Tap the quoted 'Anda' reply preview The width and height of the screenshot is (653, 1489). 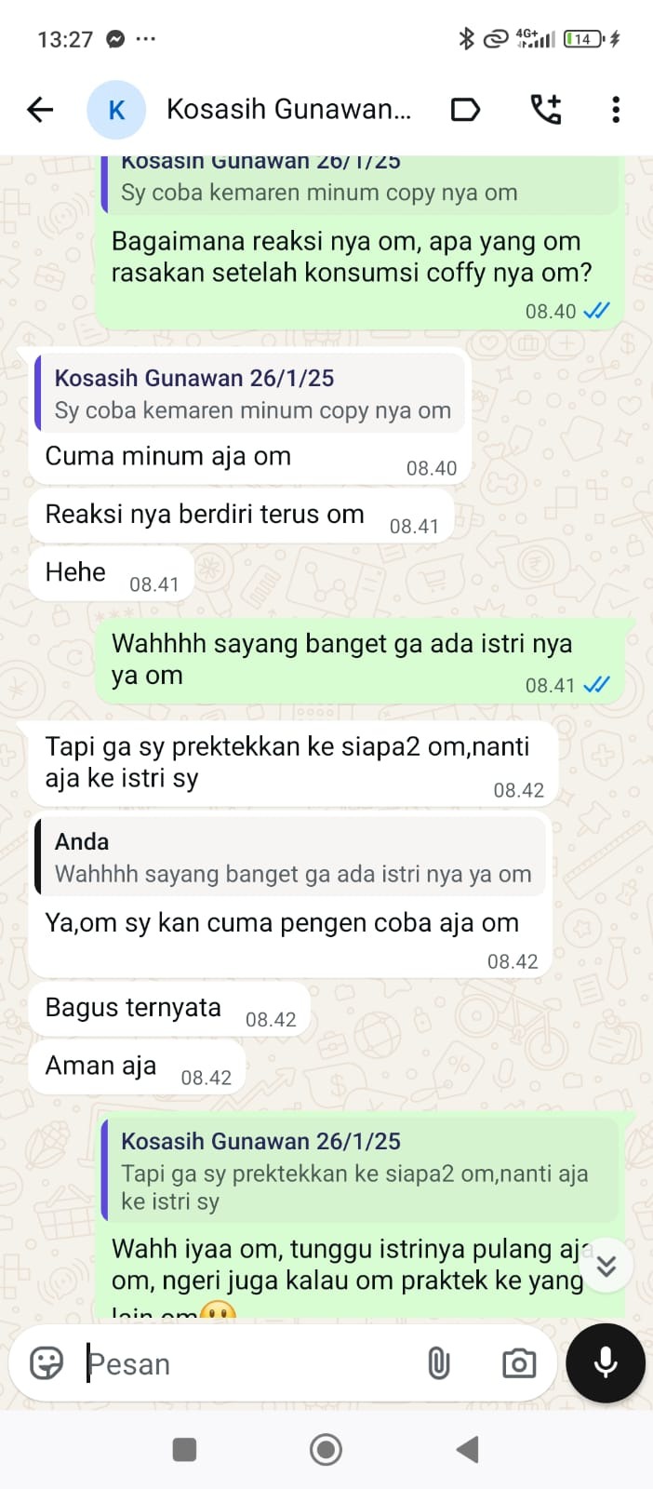[290, 857]
